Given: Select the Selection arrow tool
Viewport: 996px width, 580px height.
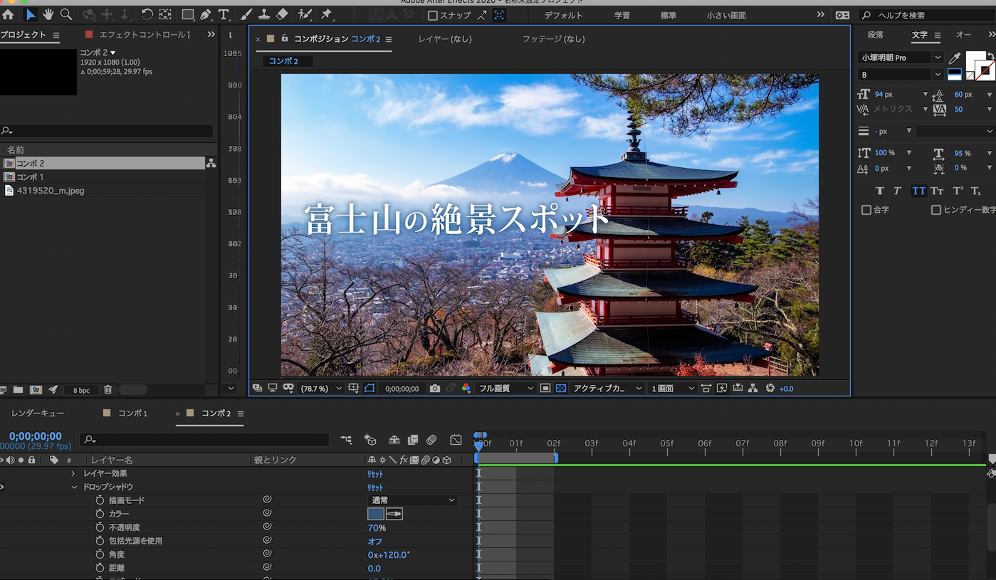Looking at the screenshot, I should (x=30, y=14).
